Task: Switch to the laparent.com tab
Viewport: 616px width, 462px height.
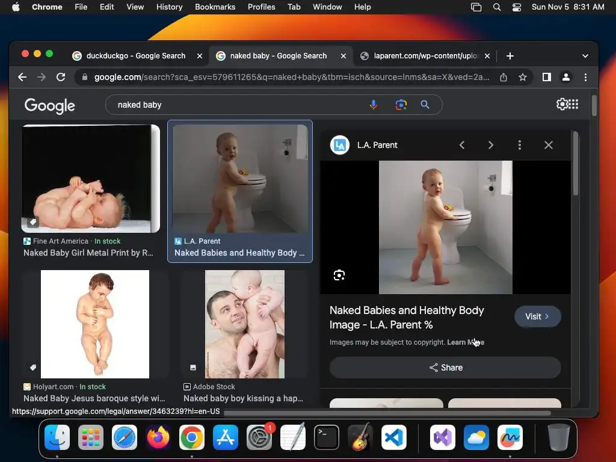Action: point(425,56)
